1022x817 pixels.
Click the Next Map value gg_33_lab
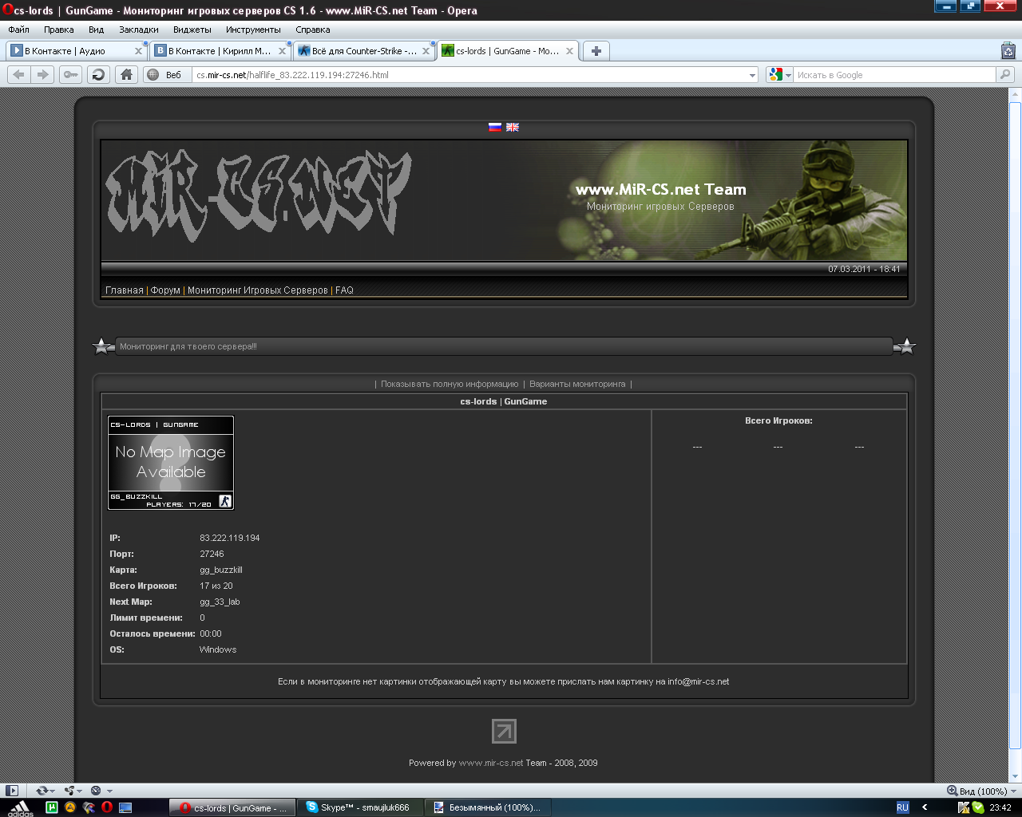click(x=220, y=602)
